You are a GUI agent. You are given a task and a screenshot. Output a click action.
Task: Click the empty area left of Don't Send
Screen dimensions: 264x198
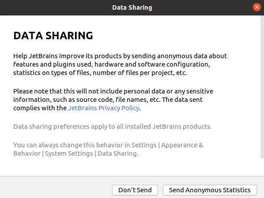pyautogui.click(x=56, y=190)
